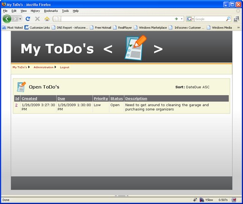The width and height of the screenshot is (243, 204).
Task: Open the search engine selector dropdown
Action: point(190,19)
